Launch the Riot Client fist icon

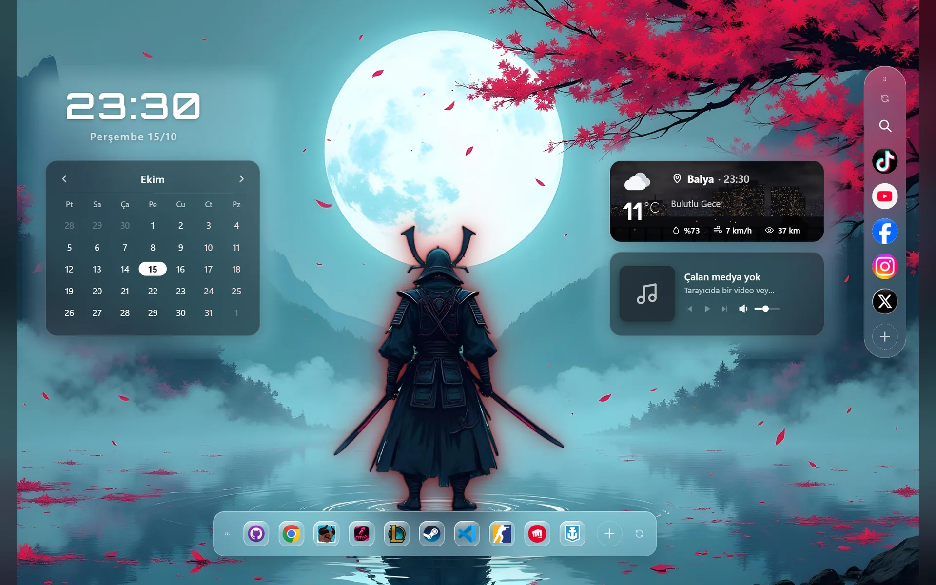tap(537, 534)
